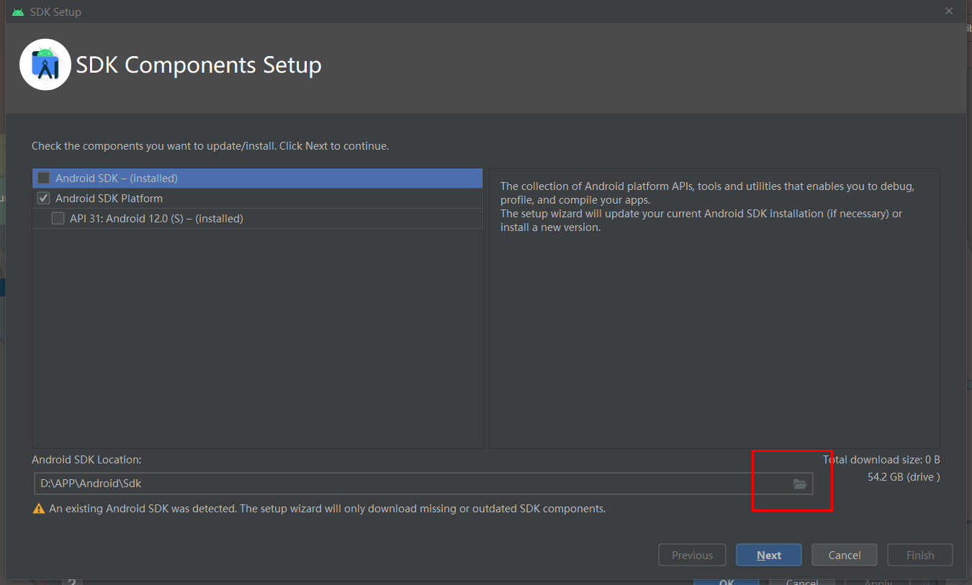Click the 'SDK Components Setup' heading
Viewport: 972px width, 585px height.
[199, 65]
